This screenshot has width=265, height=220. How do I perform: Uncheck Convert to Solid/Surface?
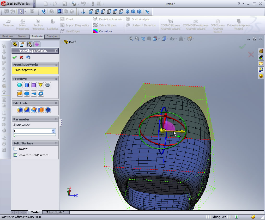coord(15,155)
